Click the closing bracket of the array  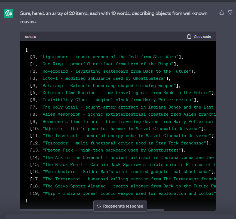26,200
